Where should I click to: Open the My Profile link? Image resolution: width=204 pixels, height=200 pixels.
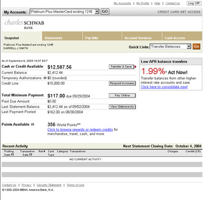pyautogui.click(x=143, y=3)
